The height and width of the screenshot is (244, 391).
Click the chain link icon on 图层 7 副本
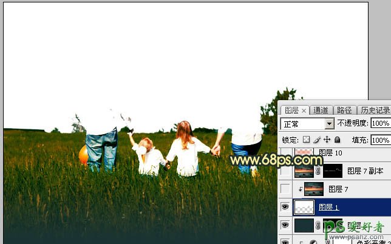318,171
